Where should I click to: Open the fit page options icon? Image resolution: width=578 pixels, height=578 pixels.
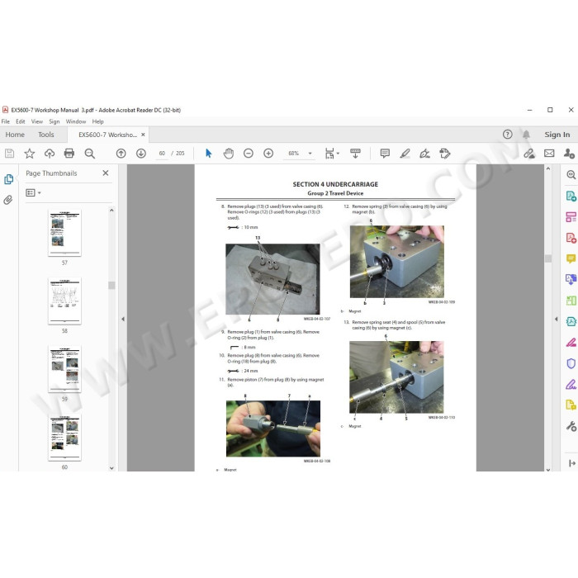tap(330, 154)
